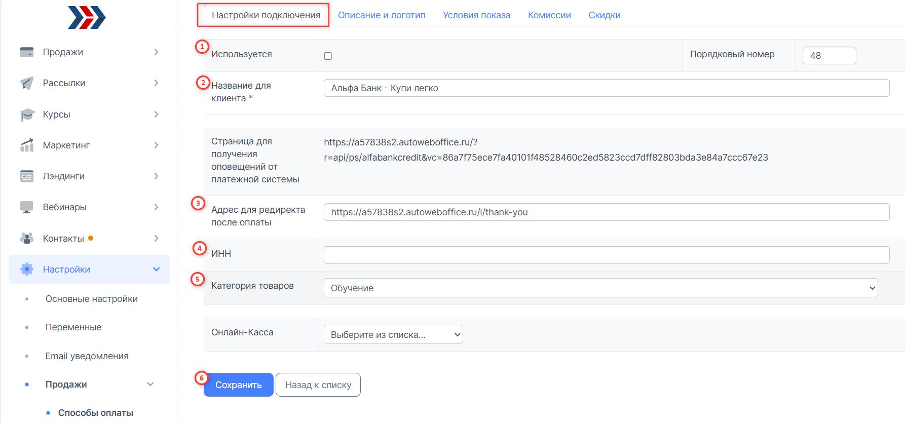Click the credit card icon beside Продажи
Image resolution: width=905 pixels, height=423 pixels.
pos(27,52)
